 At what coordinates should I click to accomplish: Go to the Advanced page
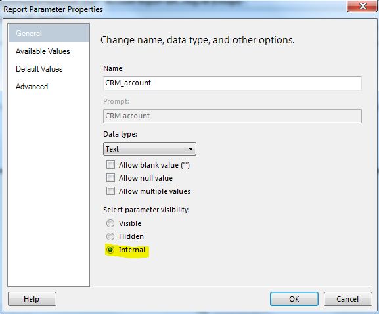pos(32,87)
